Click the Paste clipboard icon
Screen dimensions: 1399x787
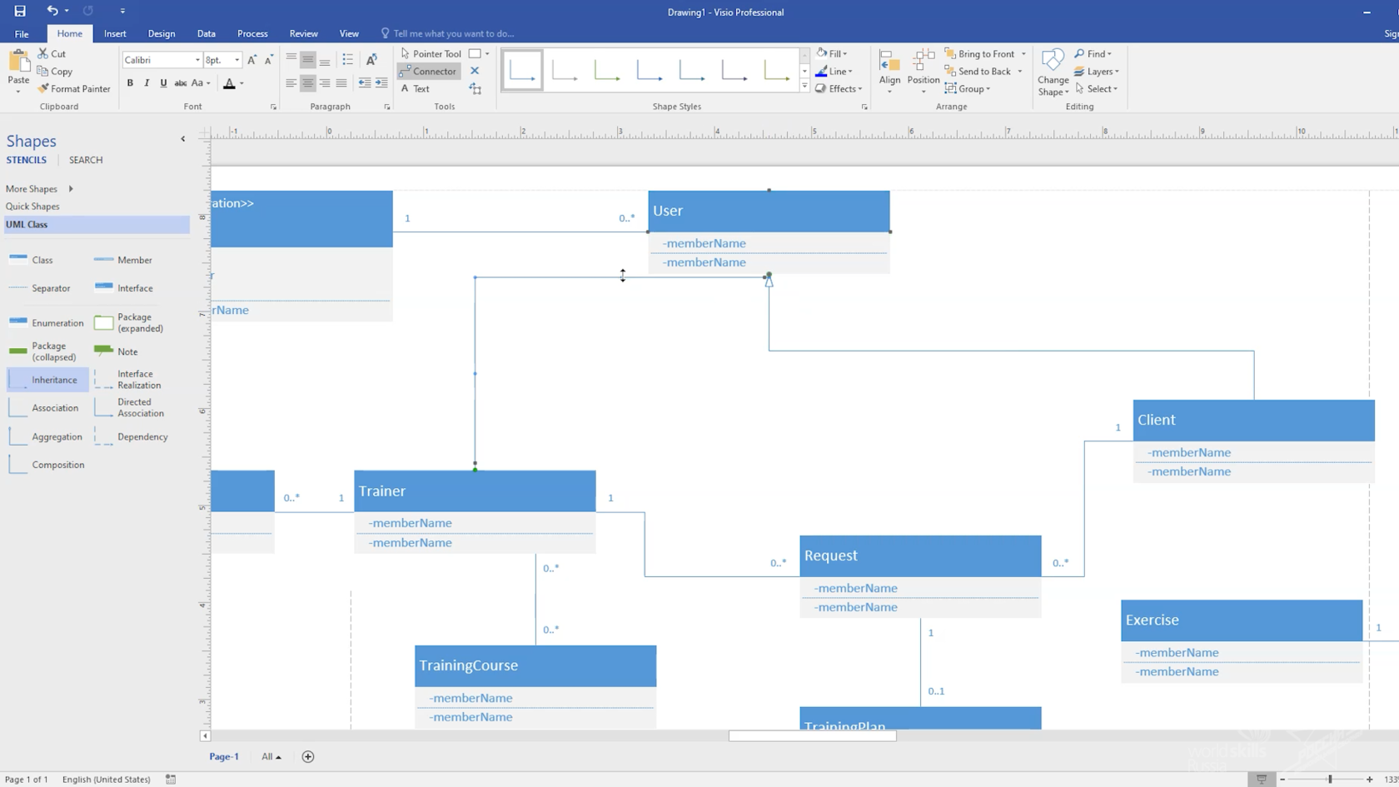tap(18, 61)
